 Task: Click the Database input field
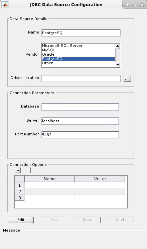pyautogui.click(x=80, y=107)
